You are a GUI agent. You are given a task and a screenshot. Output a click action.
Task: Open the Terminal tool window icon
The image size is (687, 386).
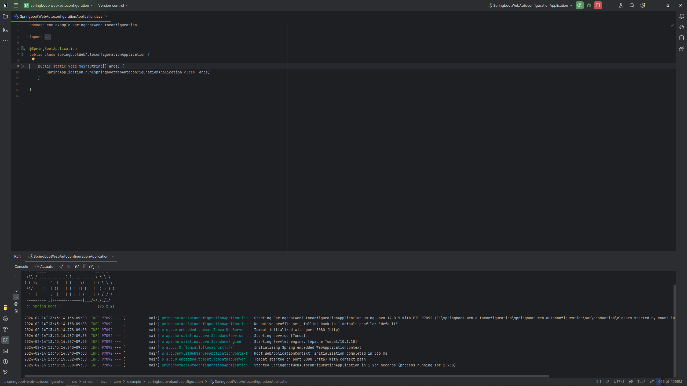click(5, 351)
